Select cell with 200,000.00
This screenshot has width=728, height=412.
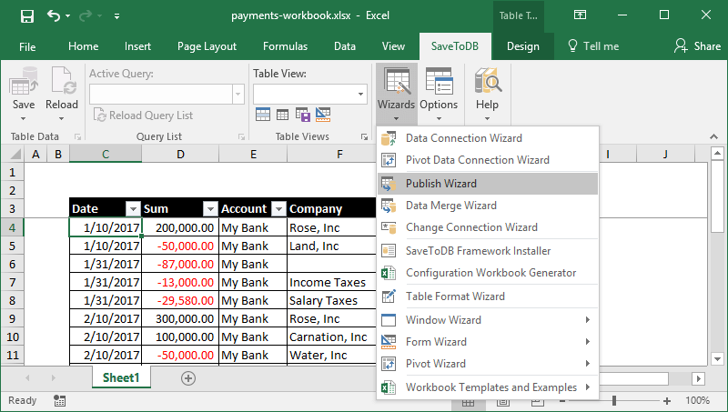point(179,227)
